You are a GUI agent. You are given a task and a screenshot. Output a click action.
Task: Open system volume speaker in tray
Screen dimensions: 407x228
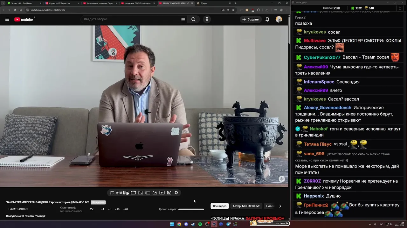pyautogui.click(x=390, y=224)
